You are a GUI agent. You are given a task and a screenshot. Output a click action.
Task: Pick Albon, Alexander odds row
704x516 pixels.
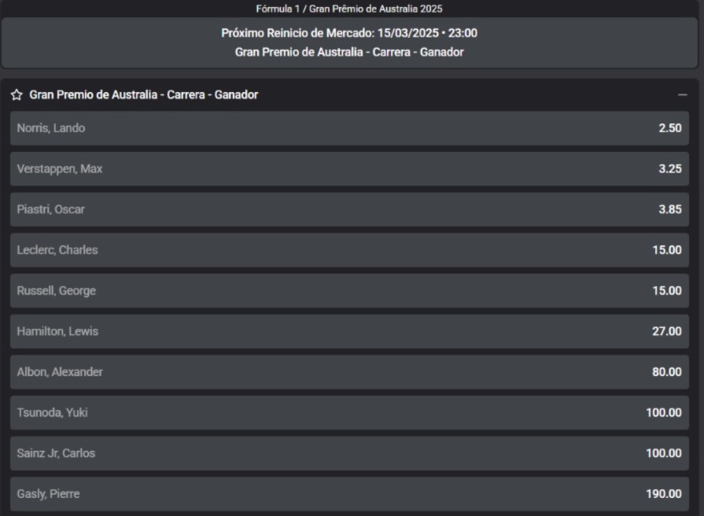pyautogui.click(x=349, y=372)
